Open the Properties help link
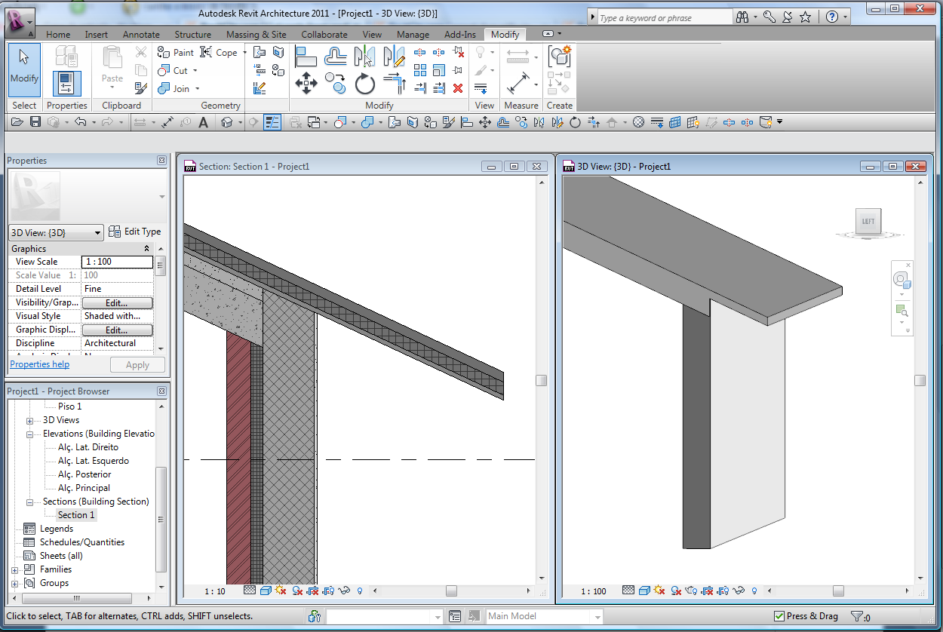Image resolution: width=943 pixels, height=632 pixels. [x=39, y=364]
